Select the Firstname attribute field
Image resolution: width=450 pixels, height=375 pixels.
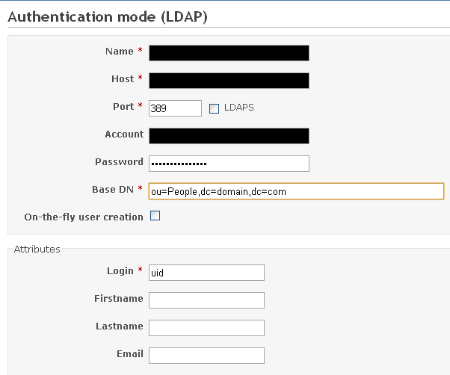206,300
